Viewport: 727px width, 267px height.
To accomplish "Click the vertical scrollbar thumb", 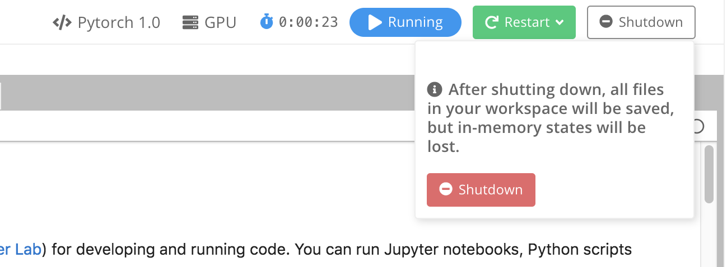I will click(709, 174).
